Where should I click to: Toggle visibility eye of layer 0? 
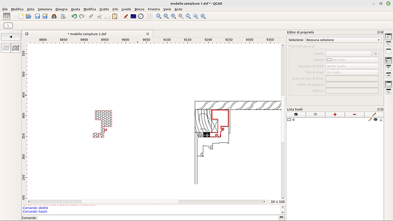coord(375,120)
